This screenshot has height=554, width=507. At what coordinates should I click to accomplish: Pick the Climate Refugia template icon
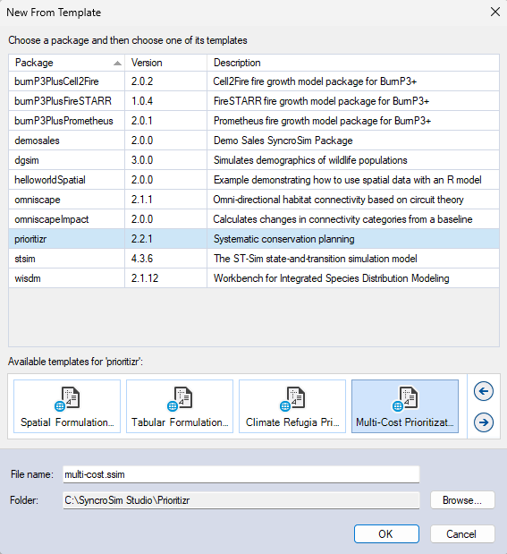pyautogui.click(x=292, y=406)
